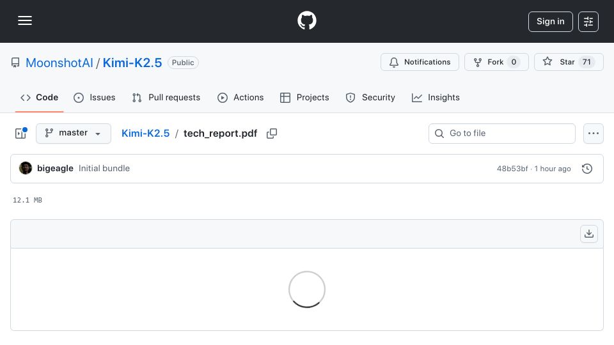This screenshot has width=614, height=345.
Task: Download the raw tech_report.pdf file
Action: 588,234
